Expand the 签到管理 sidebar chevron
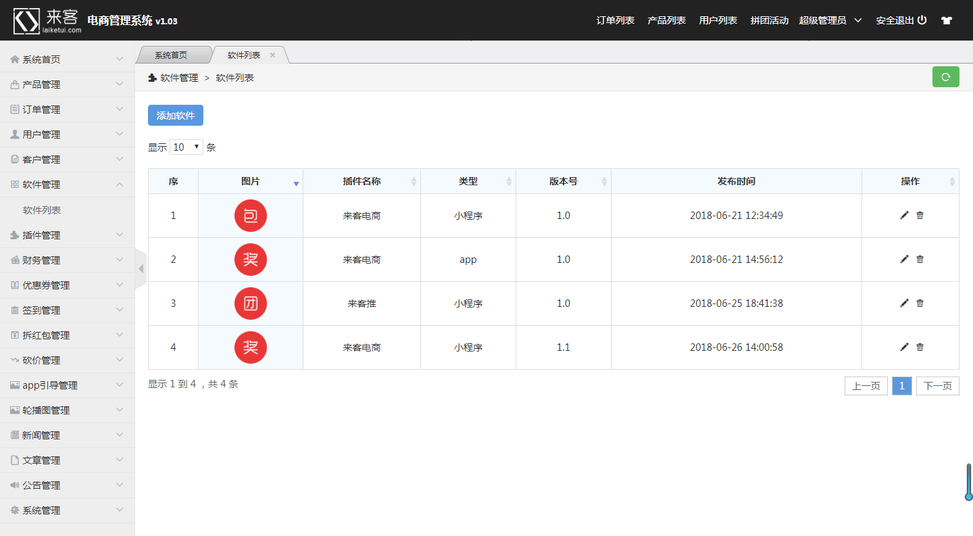Viewport: 973px width, 536px height. point(120,310)
